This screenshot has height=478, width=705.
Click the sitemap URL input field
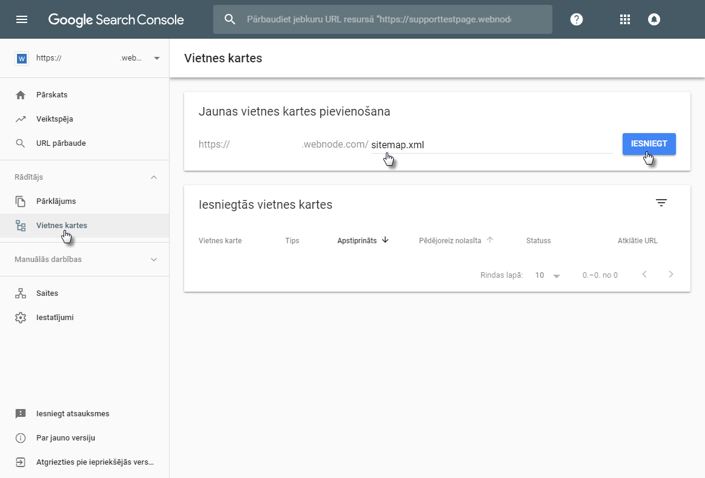492,145
